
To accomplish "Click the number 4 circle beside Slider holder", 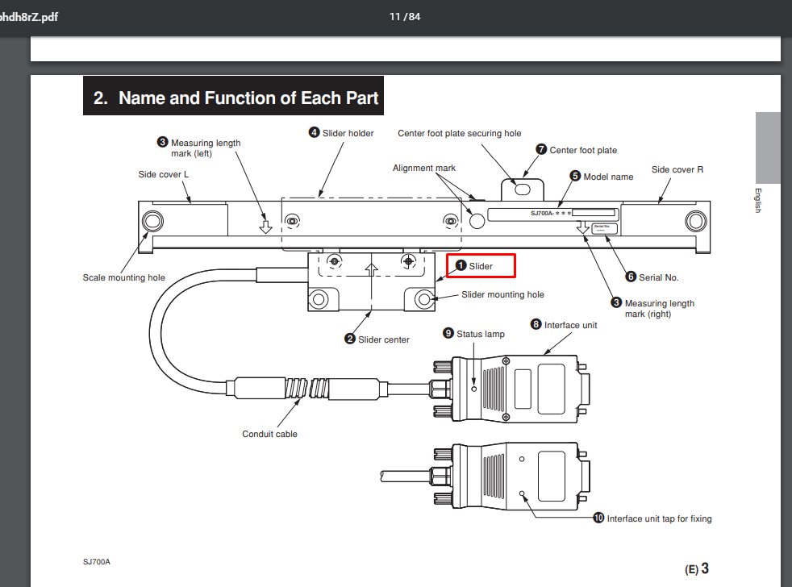I will tap(314, 132).
